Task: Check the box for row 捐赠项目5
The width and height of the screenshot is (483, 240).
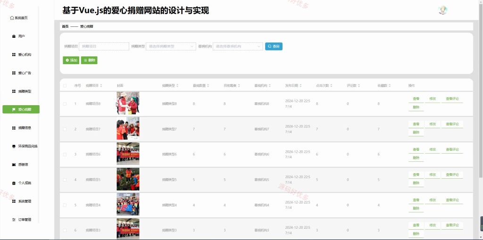Action: [x=65, y=180]
